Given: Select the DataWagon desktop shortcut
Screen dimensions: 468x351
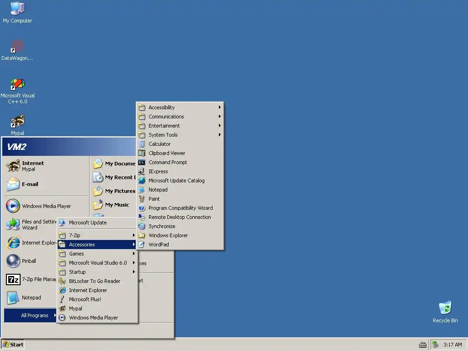Looking at the screenshot, I should 17,50.
